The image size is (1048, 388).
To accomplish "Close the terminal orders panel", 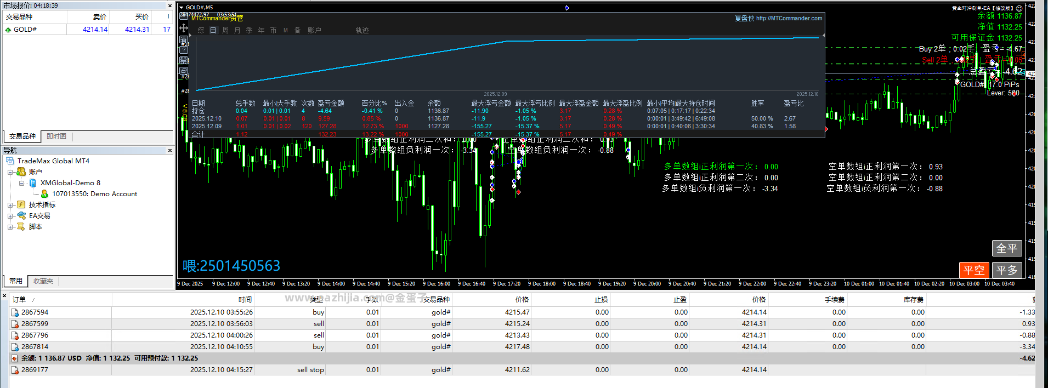I will pos(4,296).
